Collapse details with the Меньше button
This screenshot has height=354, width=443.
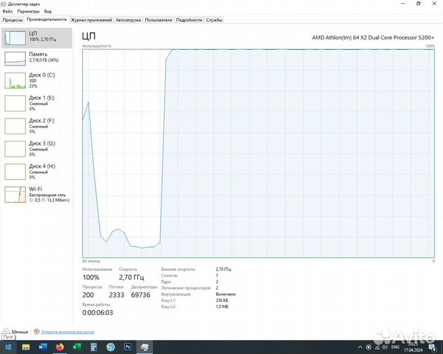[x=16, y=332]
